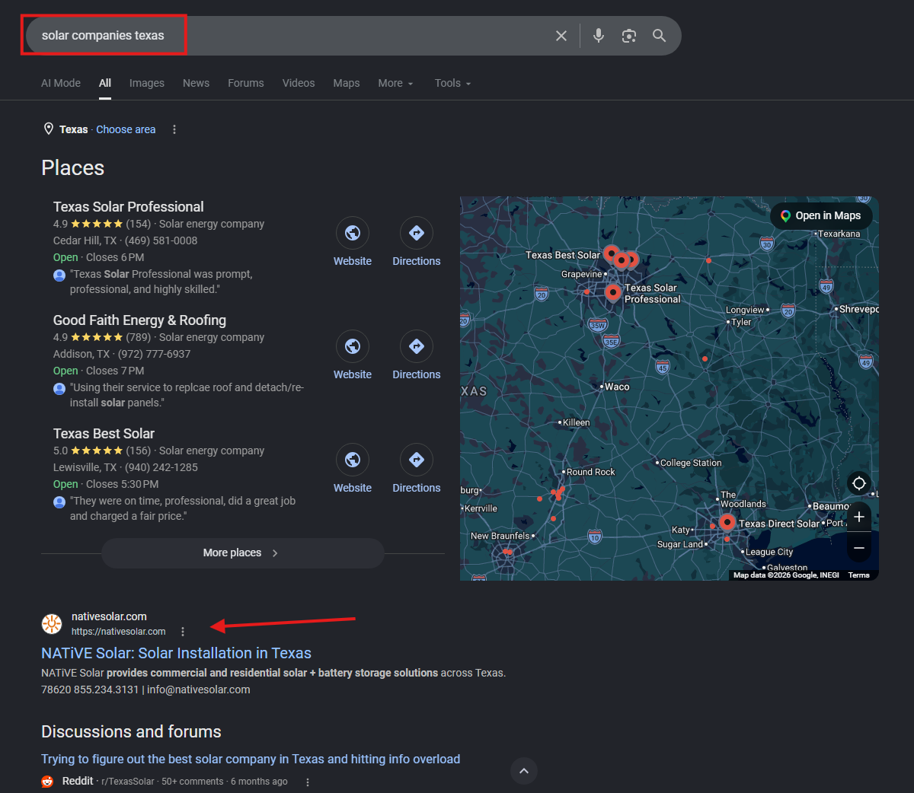This screenshot has width=914, height=793.
Task: Click Open in Maps button
Action: tap(821, 216)
